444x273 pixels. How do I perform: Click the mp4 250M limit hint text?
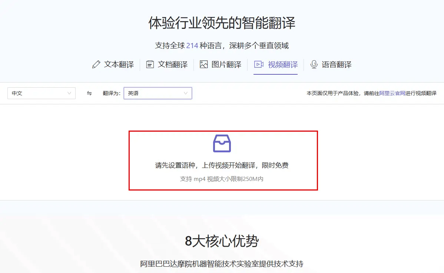(x=222, y=179)
